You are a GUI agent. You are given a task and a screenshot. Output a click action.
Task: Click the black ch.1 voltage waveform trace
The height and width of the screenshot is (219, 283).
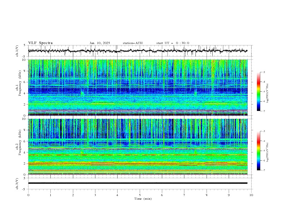pos(138,51)
